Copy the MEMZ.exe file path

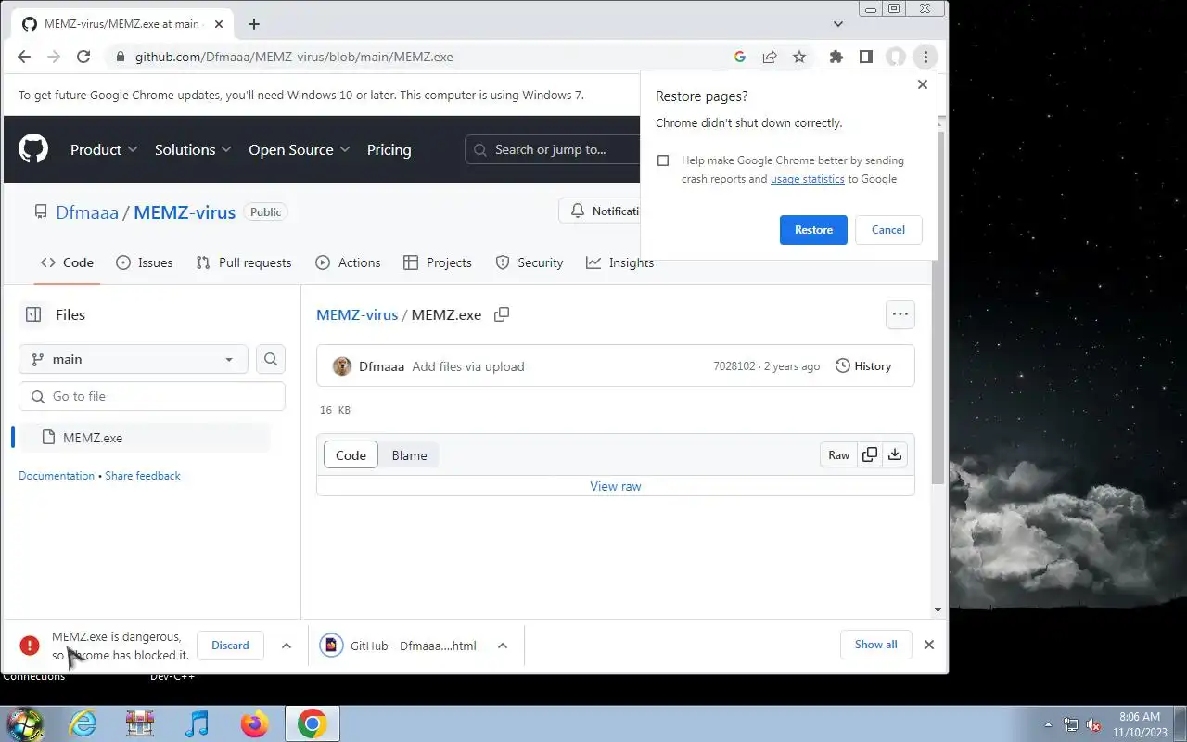tap(502, 314)
